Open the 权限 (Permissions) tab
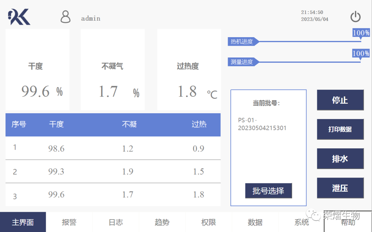The width and height of the screenshot is (372, 232). click(x=209, y=222)
